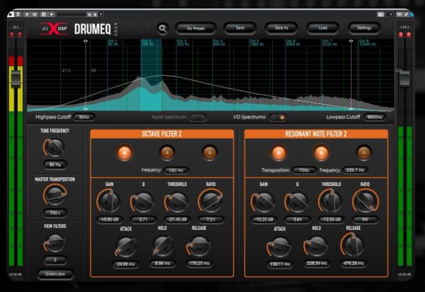Viewport: 425px width, 292px height.
Task: Select Oct 3 band label
Action: tap(183, 43)
